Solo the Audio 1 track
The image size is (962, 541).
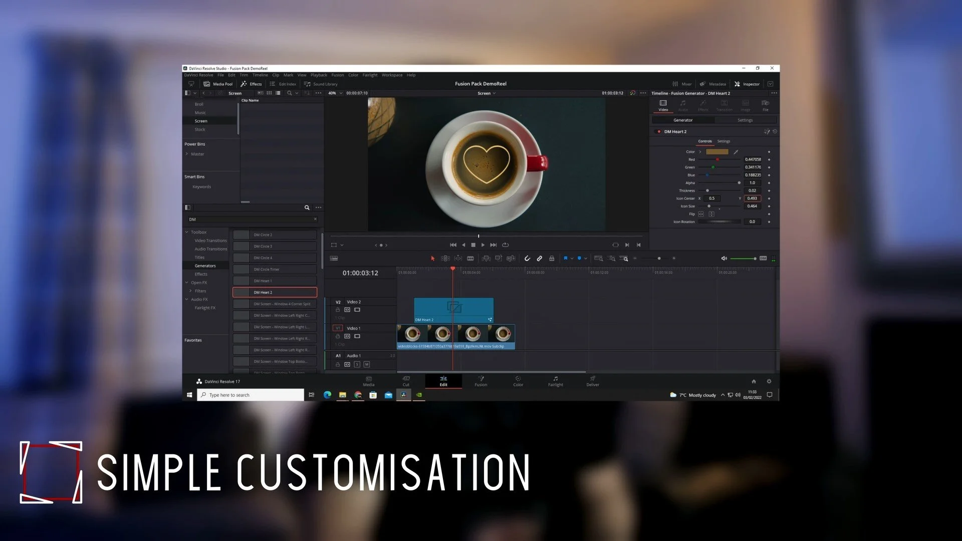[x=357, y=364]
